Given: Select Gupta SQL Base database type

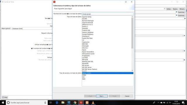Looking at the screenshot, I should (87, 38).
